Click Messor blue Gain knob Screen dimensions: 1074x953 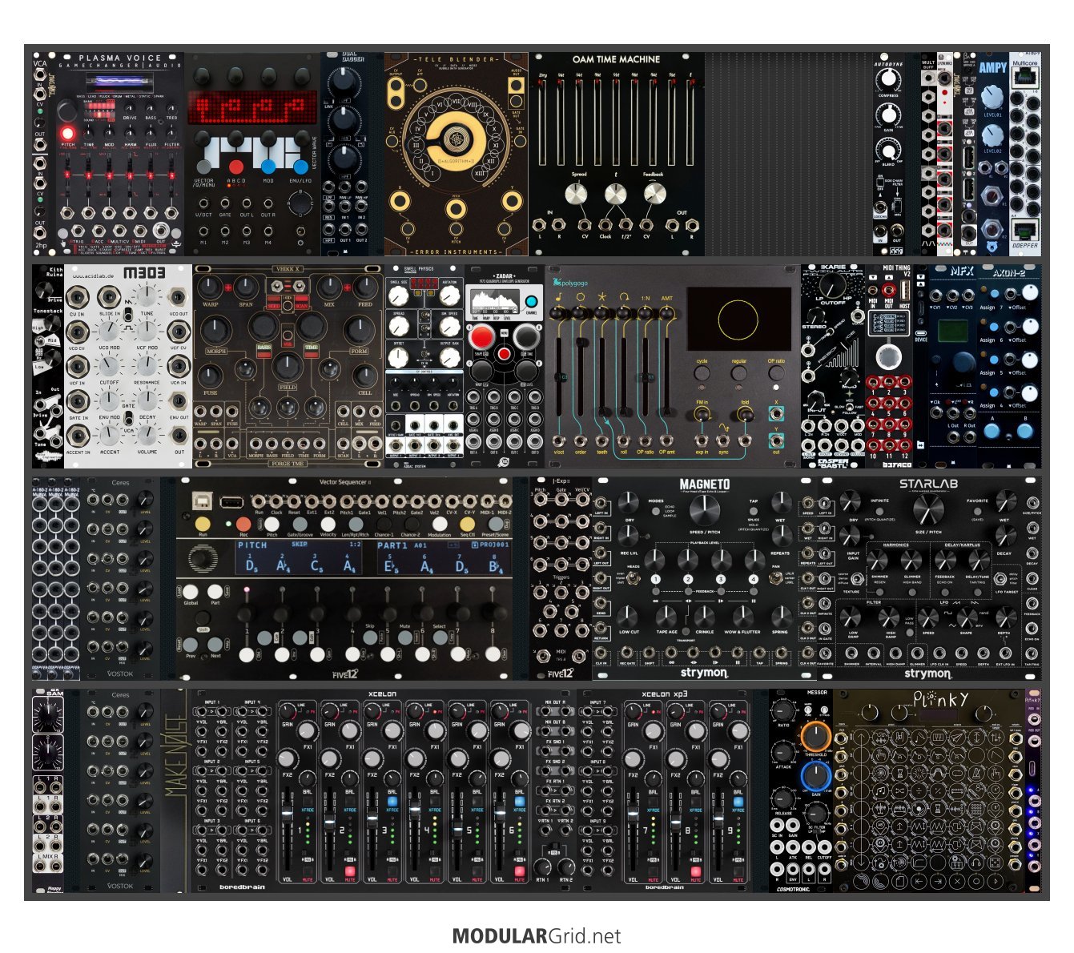(x=815, y=776)
